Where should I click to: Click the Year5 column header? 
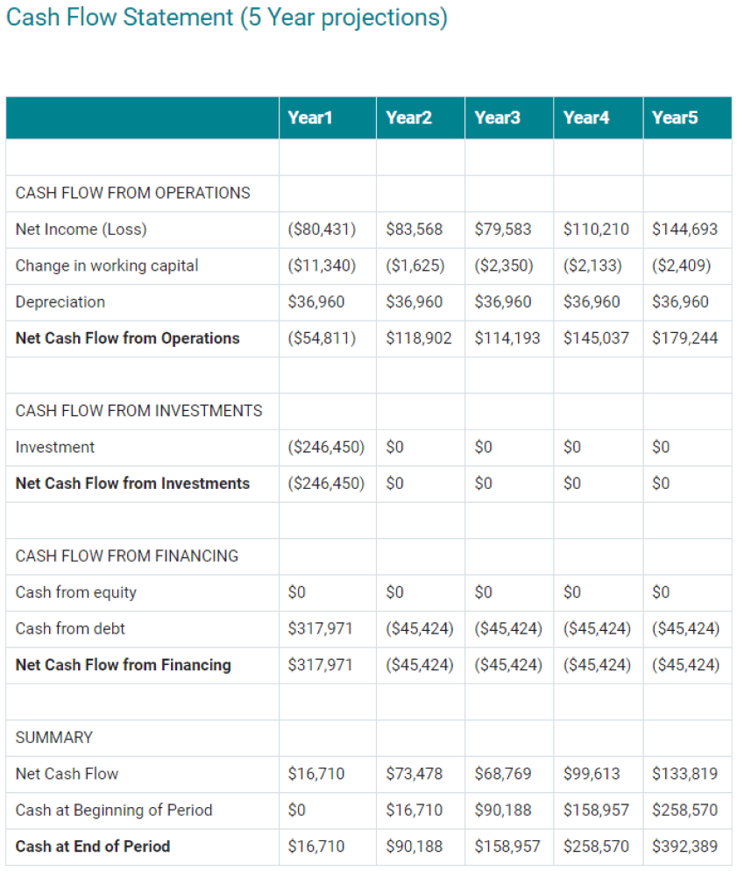coord(675,117)
